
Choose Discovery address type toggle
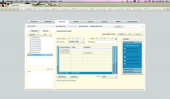tap(138, 34)
